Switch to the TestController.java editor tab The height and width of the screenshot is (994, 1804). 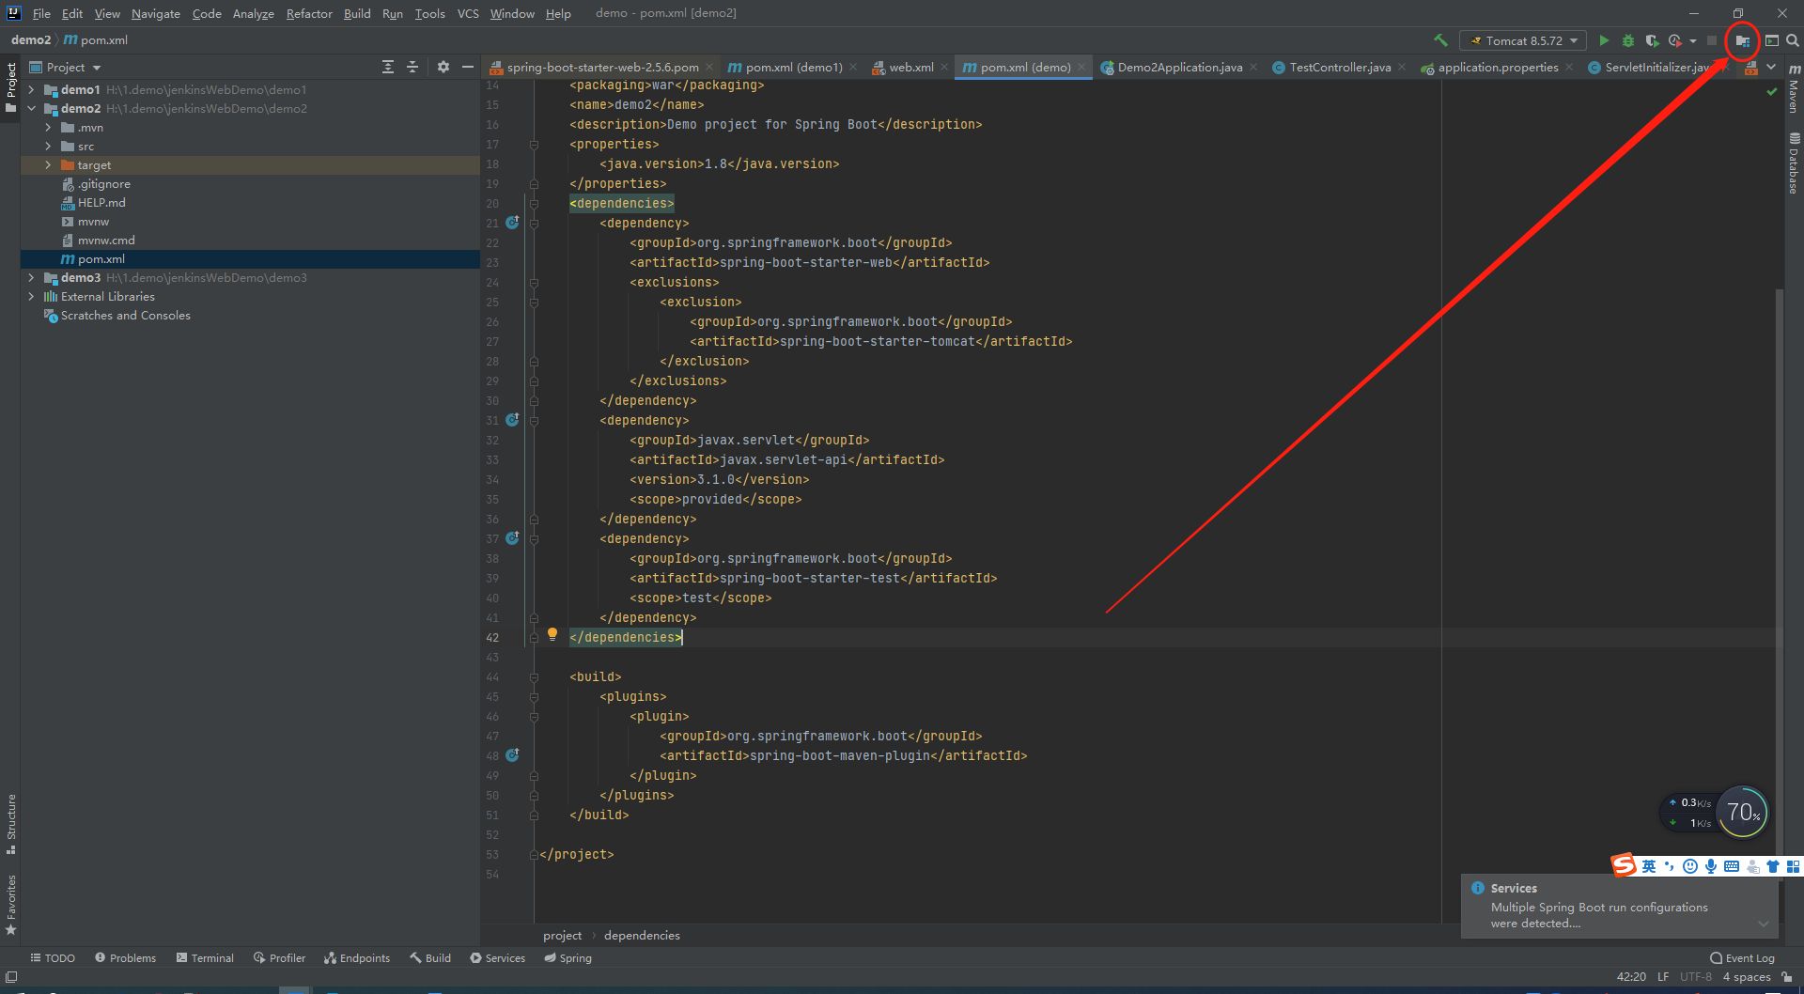click(1339, 68)
